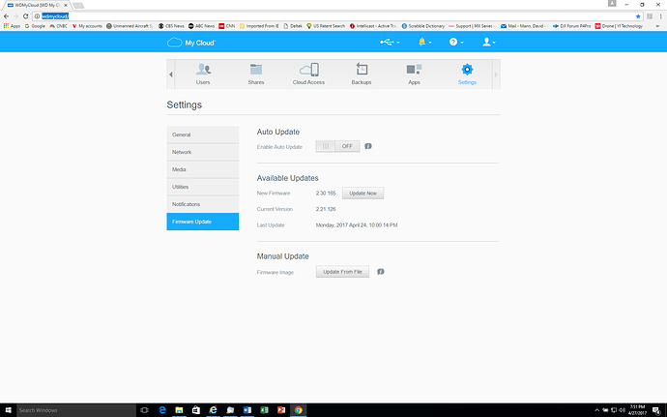Image resolution: width=667 pixels, height=417 pixels.
Task: Open the Chrome menu (three dots)
Action: point(660,16)
